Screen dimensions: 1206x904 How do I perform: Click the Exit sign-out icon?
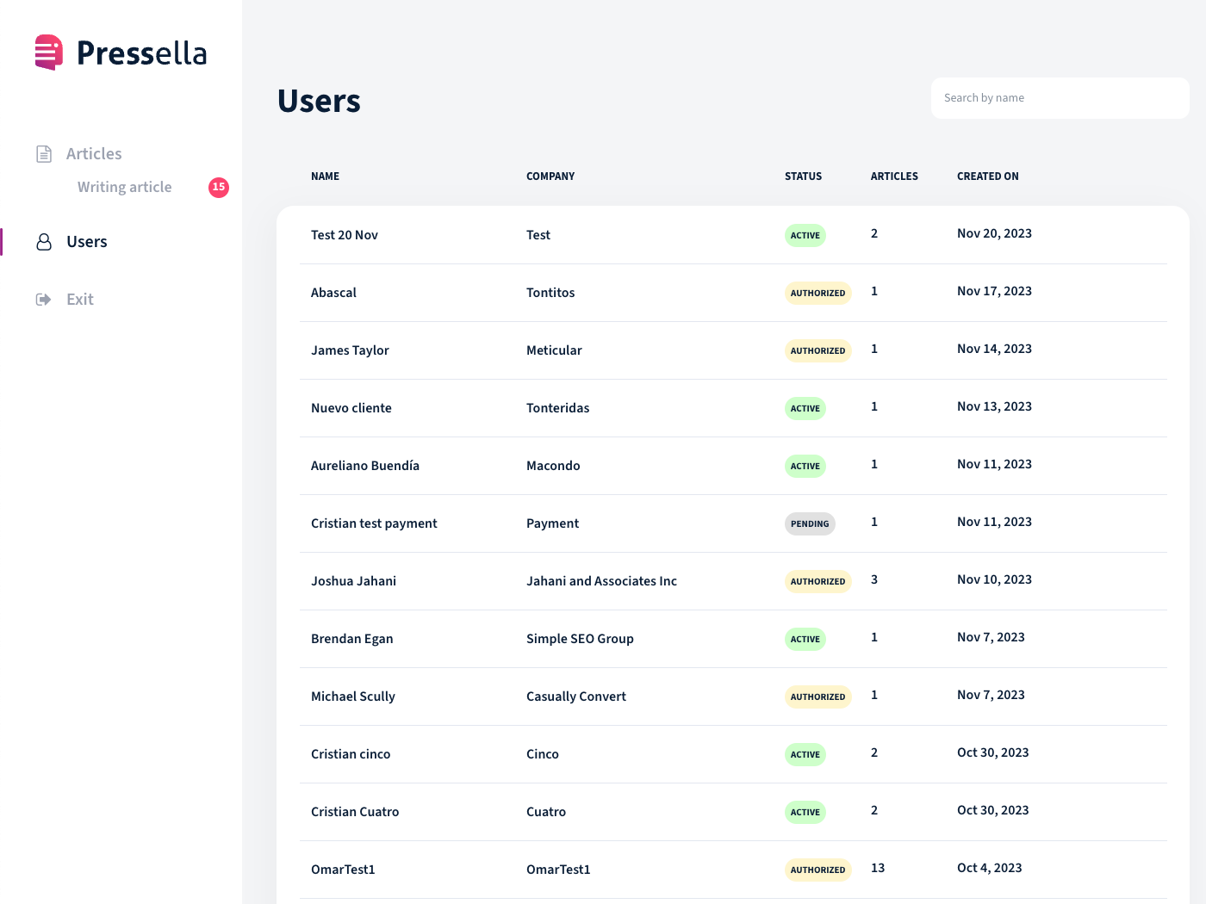[44, 300]
